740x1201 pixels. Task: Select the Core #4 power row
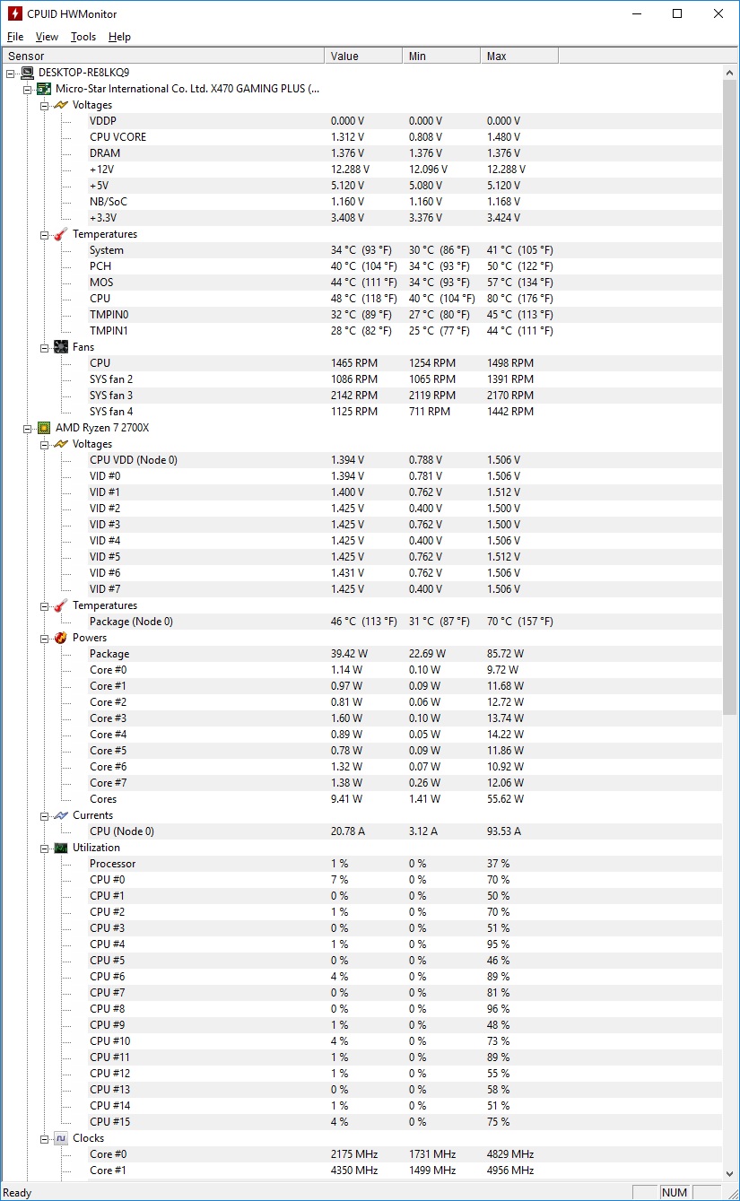pyautogui.click(x=361, y=735)
